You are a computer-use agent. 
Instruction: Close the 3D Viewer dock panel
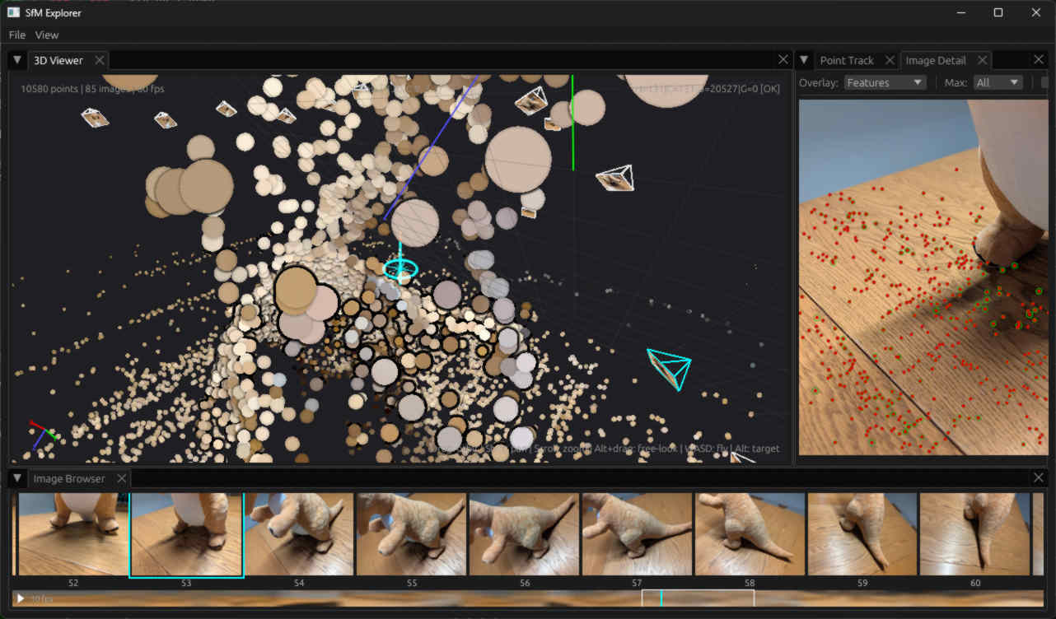[x=784, y=60]
